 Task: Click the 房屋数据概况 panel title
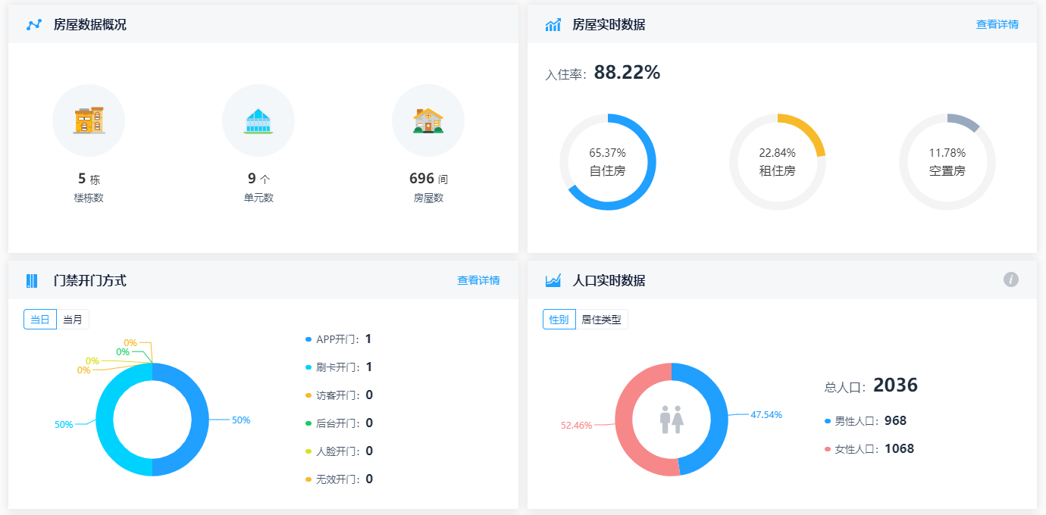pyautogui.click(x=89, y=25)
